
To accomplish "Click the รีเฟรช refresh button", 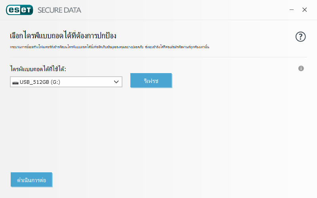I will (x=151, y=81).
